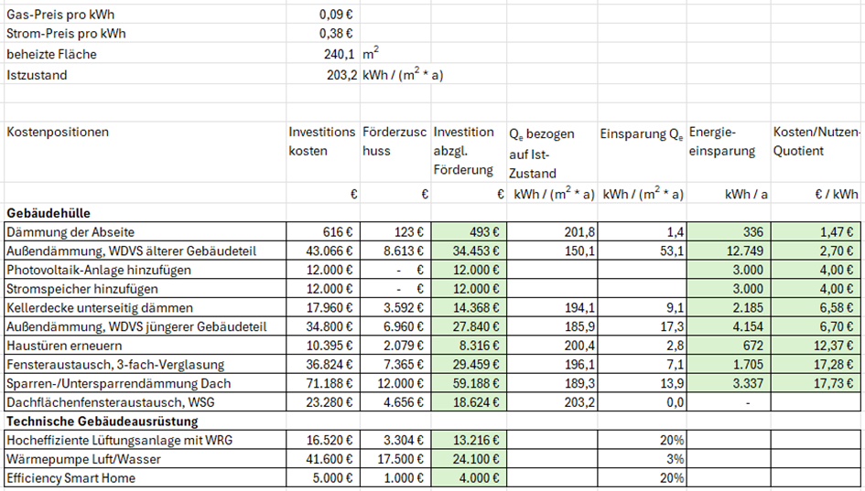865x491 pixels.
Task: Select the Efficiency Smart Home 4.000 € cell
Action: pyautogui.click(x=469, y=478)
